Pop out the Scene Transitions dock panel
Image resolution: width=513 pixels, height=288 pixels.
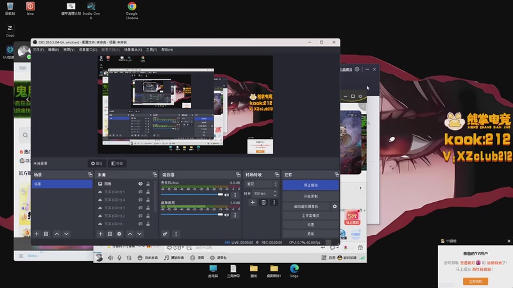coord(277,175)
